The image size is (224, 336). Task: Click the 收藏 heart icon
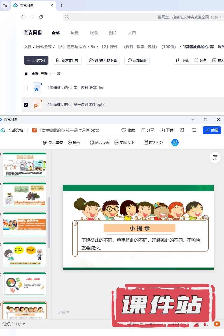[x=128, y=130]
